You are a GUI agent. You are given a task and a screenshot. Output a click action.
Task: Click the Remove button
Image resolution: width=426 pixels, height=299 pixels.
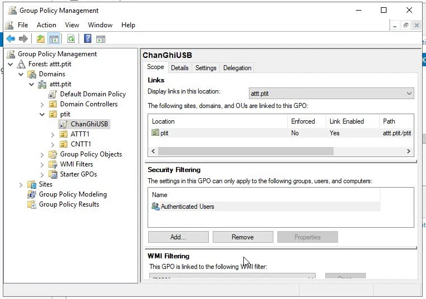tap(243, 237)
